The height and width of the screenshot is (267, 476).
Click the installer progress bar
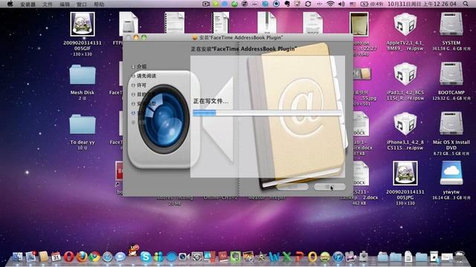click(267, 113)
